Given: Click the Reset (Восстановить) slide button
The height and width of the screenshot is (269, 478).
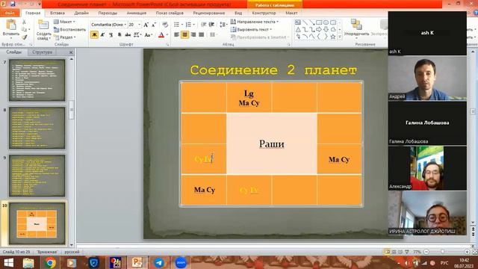Looking at the screenshot, I should click(x=69, y=30).
